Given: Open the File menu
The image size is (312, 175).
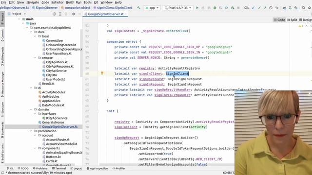Looking at the screenshot, I should tap(3, 2).
